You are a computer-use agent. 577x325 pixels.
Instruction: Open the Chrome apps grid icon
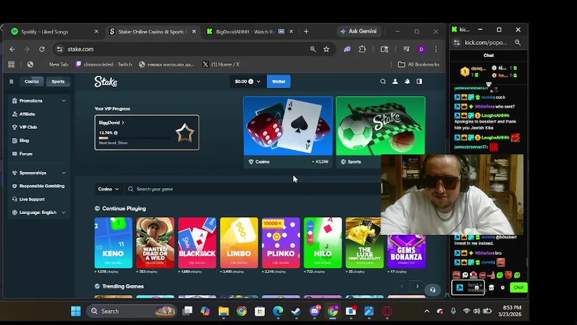click(11, 65)
